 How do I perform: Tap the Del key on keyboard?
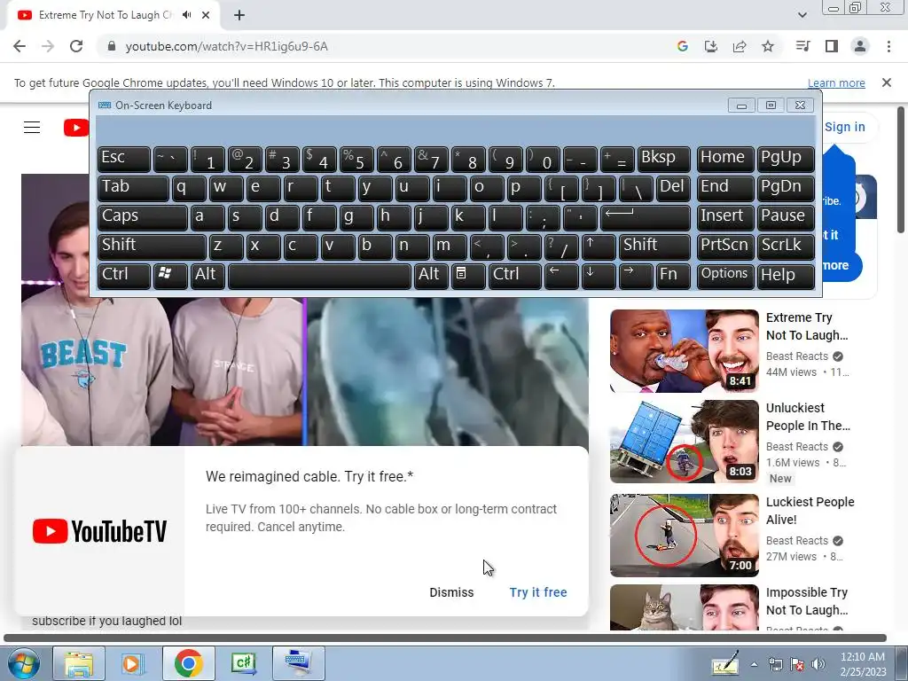tap(674, 188)
